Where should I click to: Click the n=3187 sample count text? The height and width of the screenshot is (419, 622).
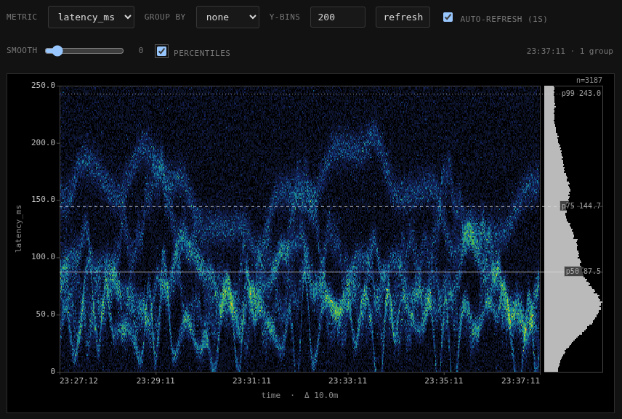589,80
